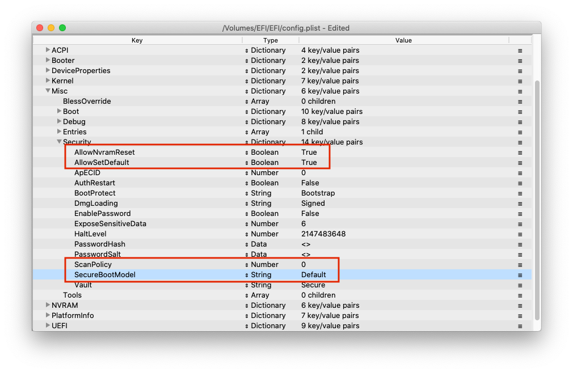Click the row menu icon for Vault

[520, 285]
